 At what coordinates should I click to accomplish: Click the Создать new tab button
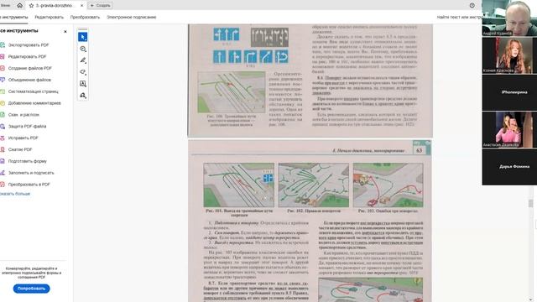pyautogui.click(x=100, y=6)
